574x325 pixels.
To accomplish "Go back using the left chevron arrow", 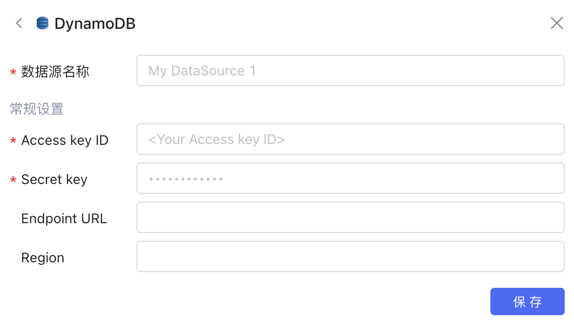I will 19,23.
